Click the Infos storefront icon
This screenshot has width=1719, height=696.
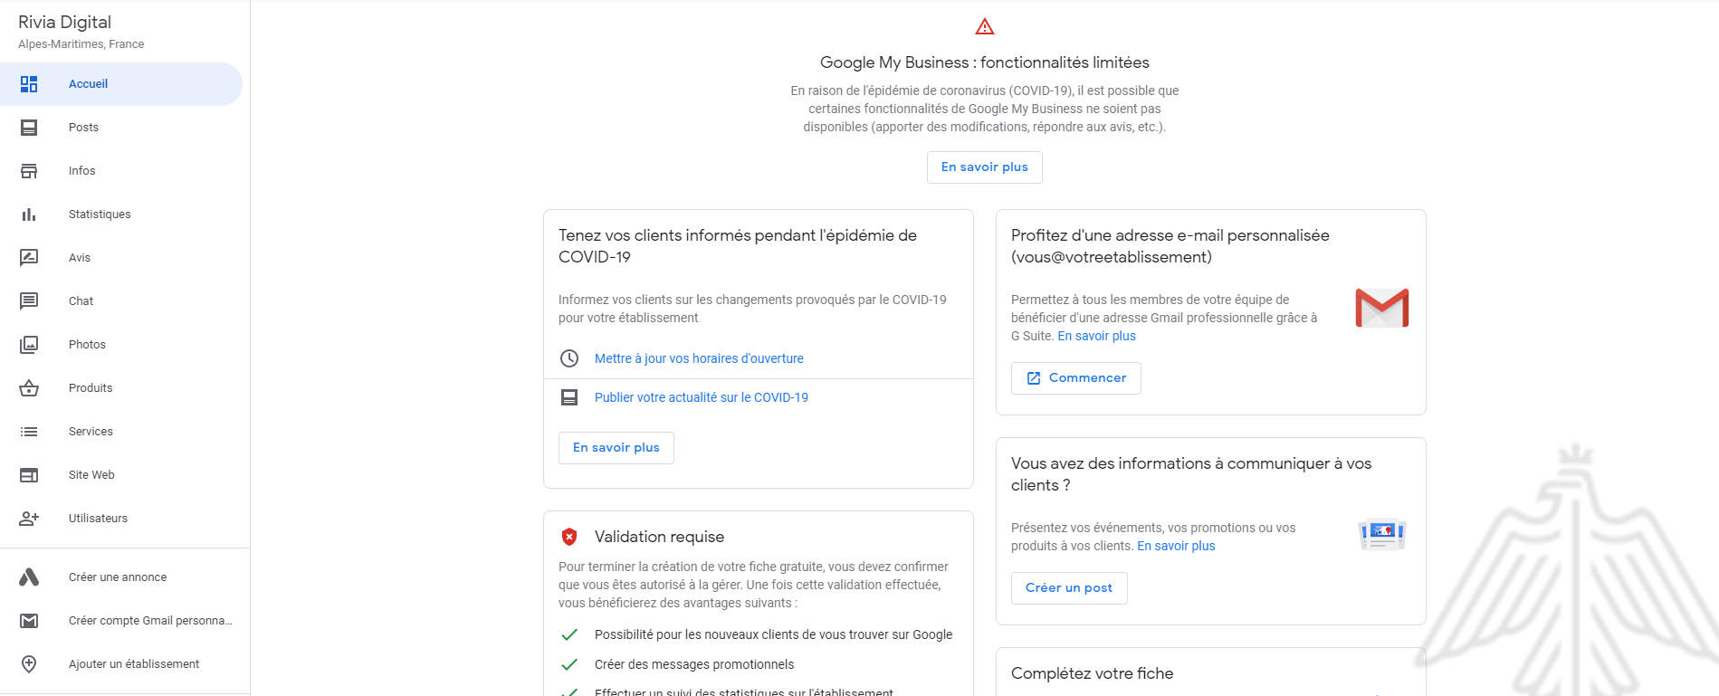tap(29, 171)
